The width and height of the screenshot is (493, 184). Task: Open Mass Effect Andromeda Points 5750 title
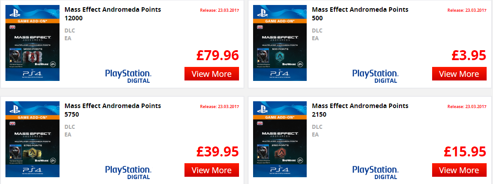pos(113,110)
